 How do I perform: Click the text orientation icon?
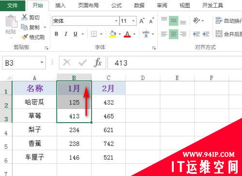[197, 21]
